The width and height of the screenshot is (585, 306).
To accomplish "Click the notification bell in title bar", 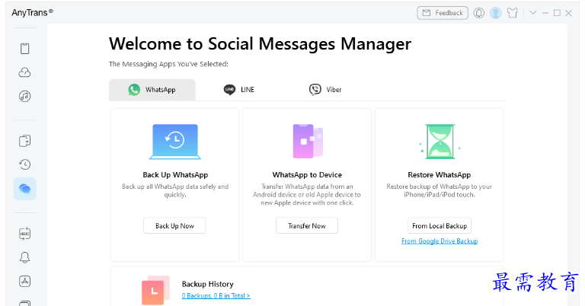I will click(479, 13).
